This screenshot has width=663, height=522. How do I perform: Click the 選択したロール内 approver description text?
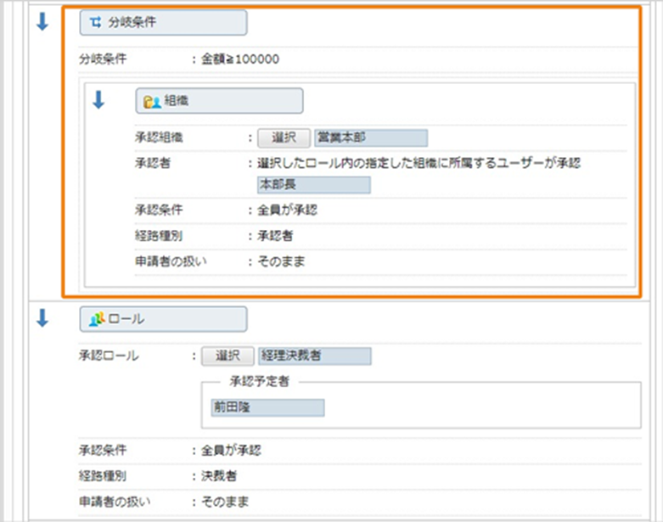(x=419, y=162)
